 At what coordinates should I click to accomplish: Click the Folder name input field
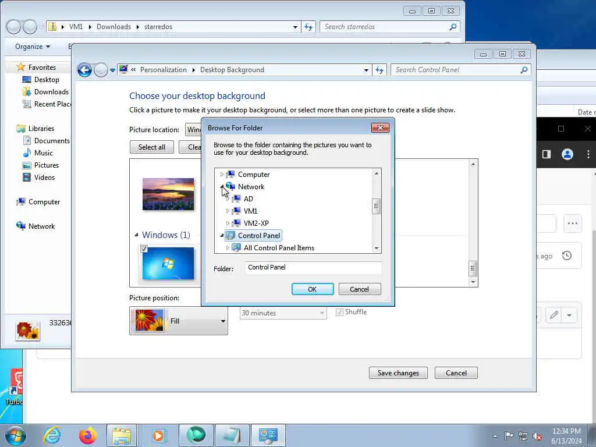pyautogui.click(x=313, y=268)
